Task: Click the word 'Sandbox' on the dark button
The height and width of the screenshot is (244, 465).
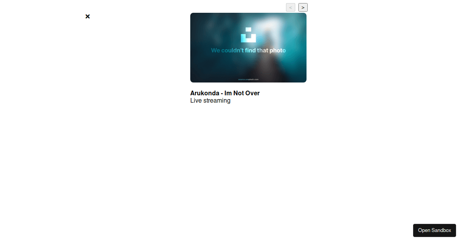Action: coord(441,230)
